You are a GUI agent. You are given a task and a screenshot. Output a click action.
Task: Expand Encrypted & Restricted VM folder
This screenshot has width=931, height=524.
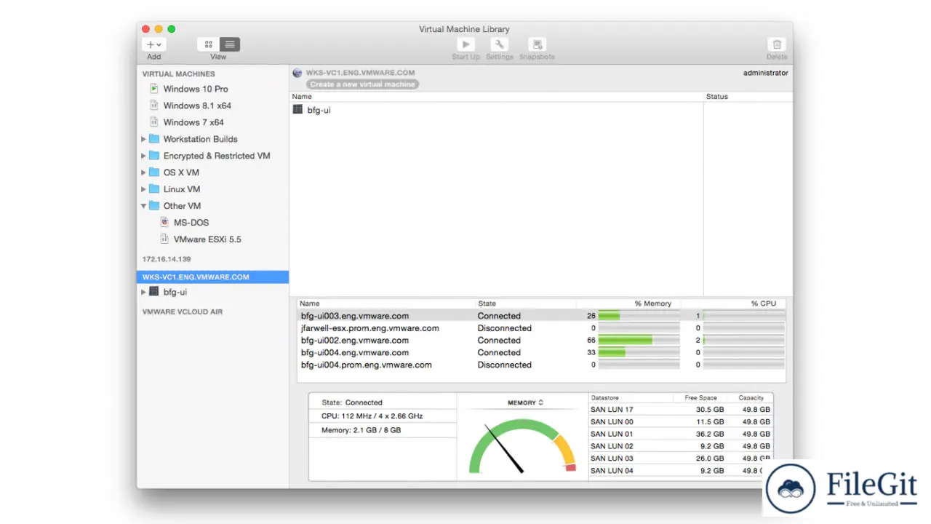click(143, 156)
